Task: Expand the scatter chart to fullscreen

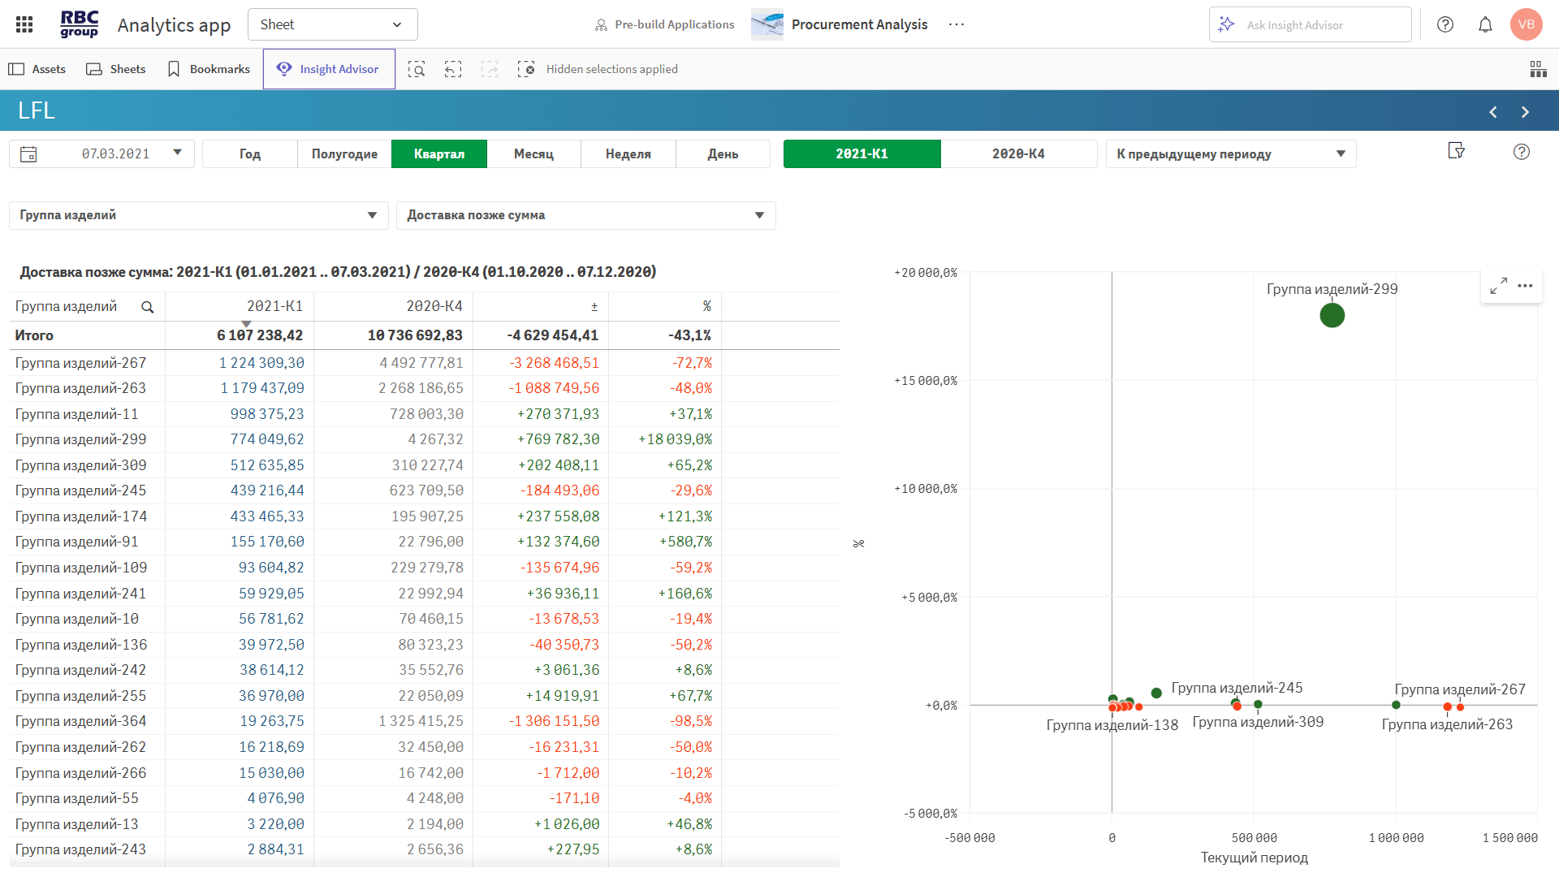Action: pos(1498,286)
